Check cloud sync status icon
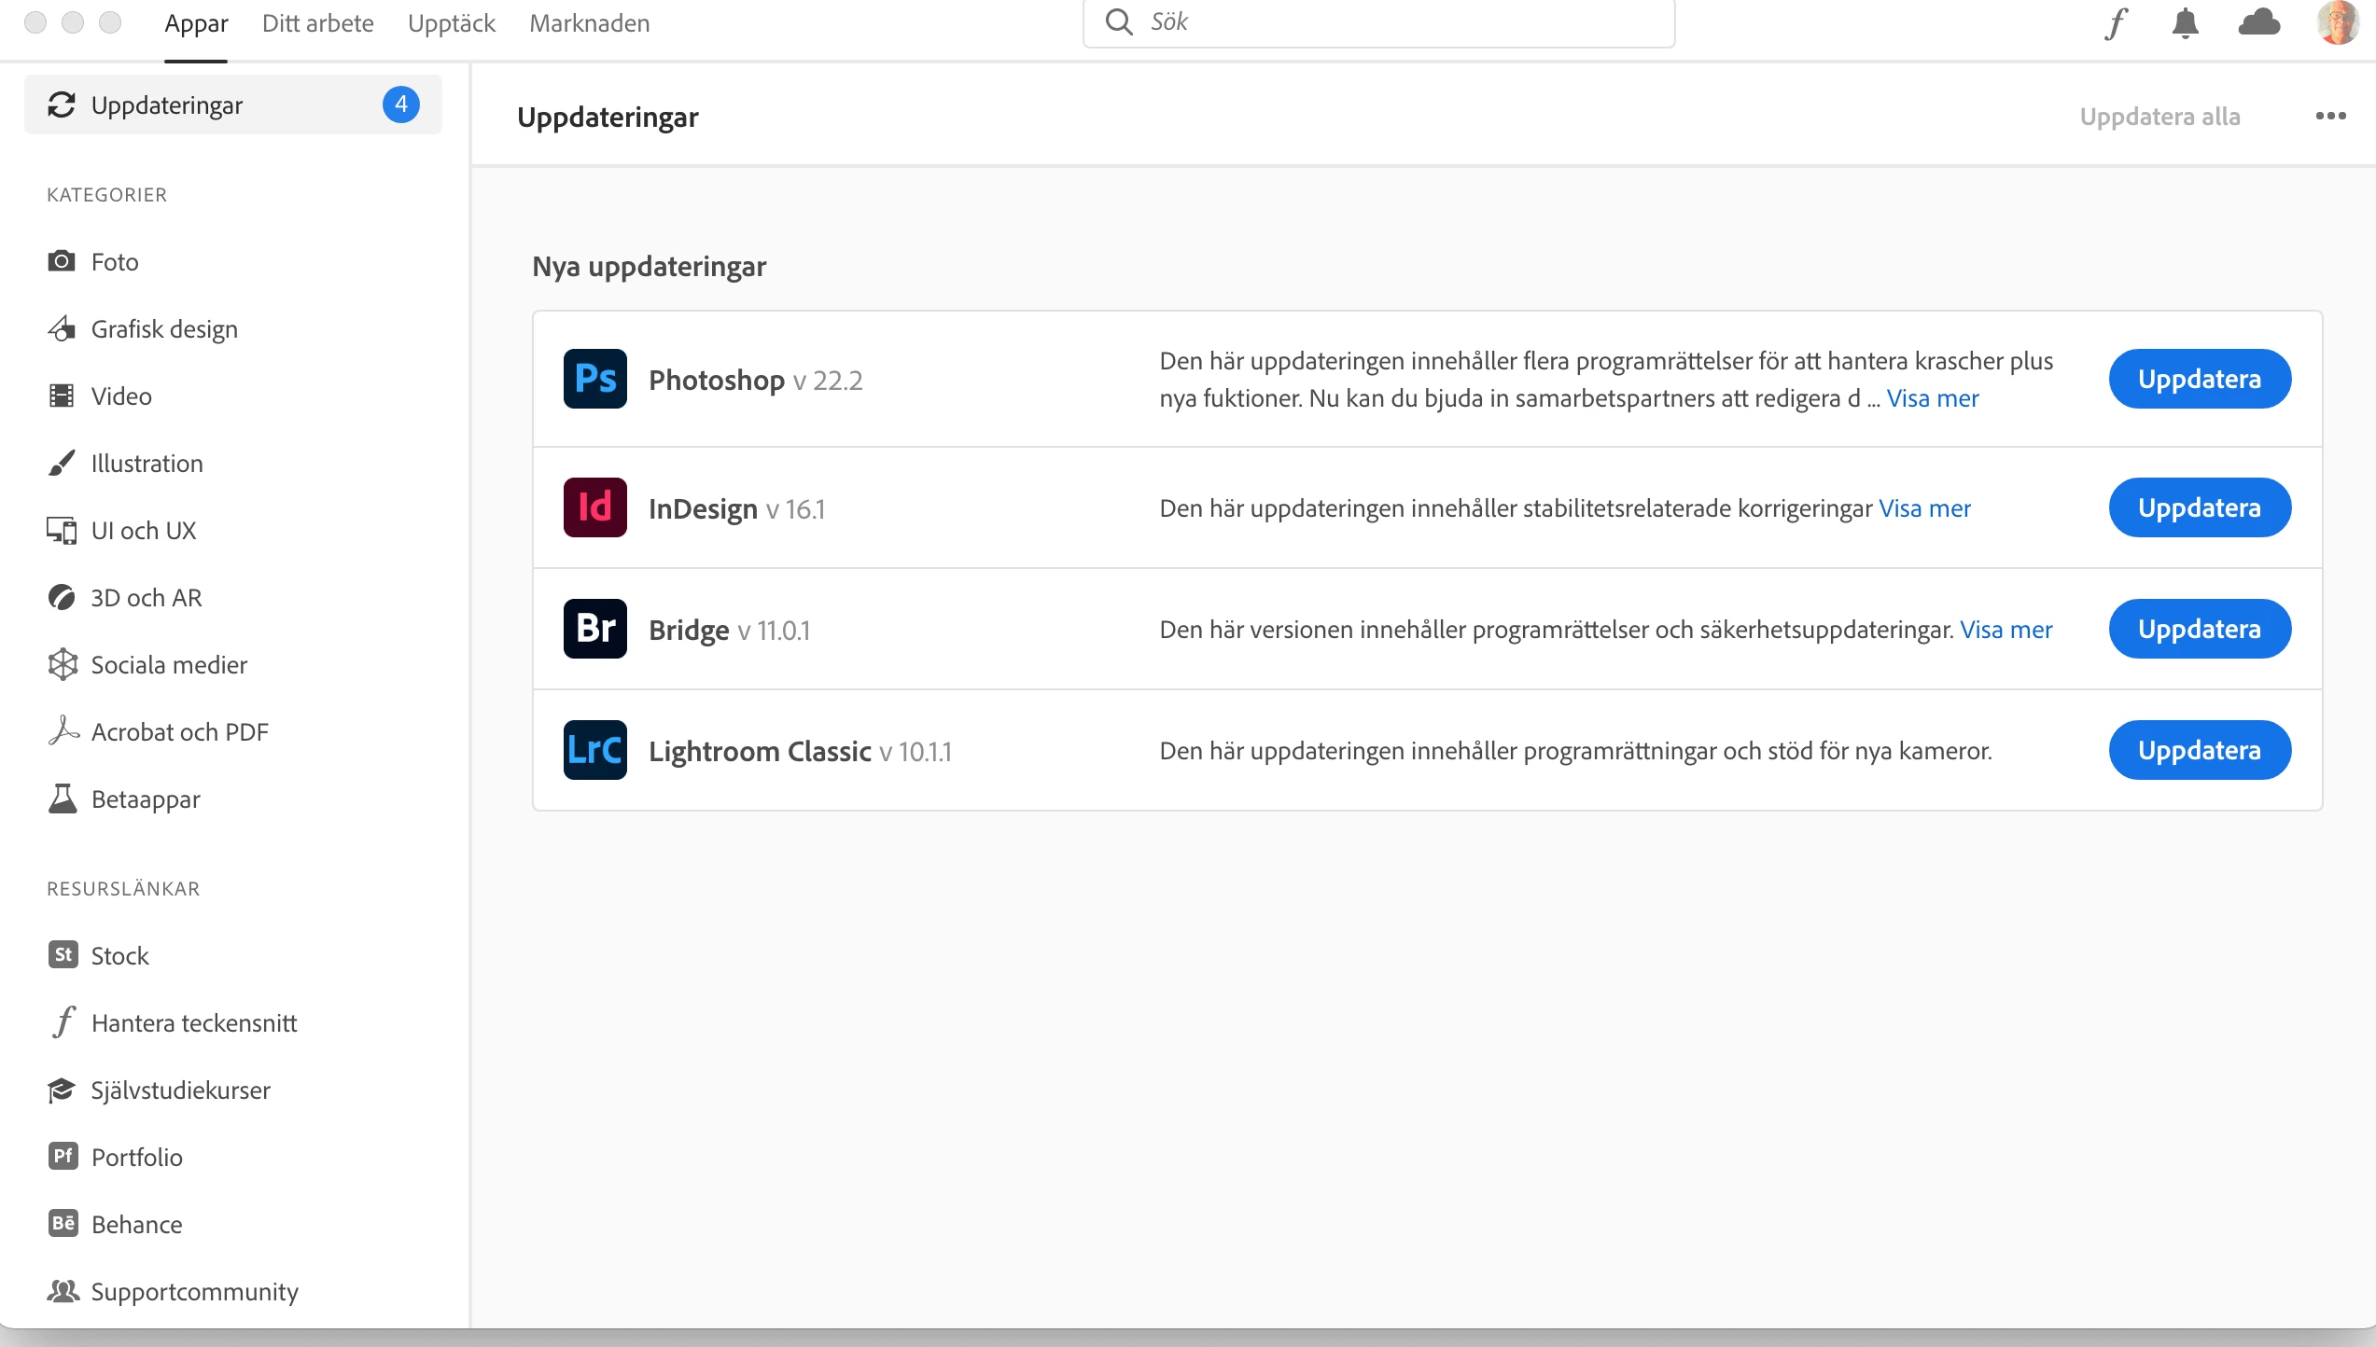The height and width of the screenshot is (1347, 2376). pyautogui.click(x=2258, y=23)
